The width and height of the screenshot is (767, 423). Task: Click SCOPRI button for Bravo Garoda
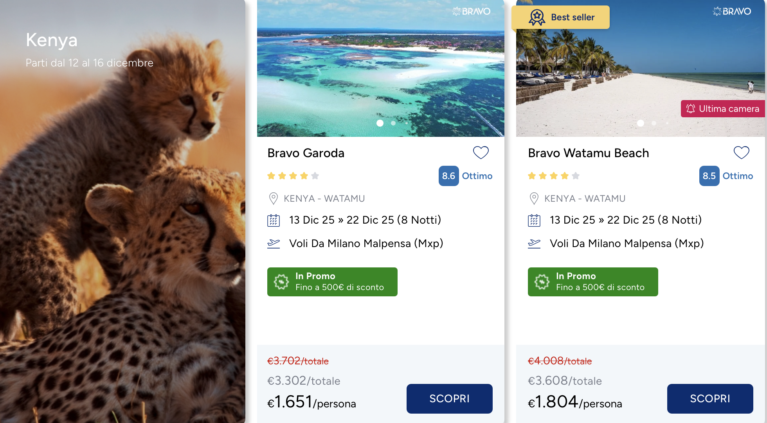click(449, 398)
